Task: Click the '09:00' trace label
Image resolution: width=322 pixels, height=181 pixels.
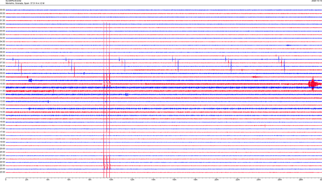Action: pos(2,73)
